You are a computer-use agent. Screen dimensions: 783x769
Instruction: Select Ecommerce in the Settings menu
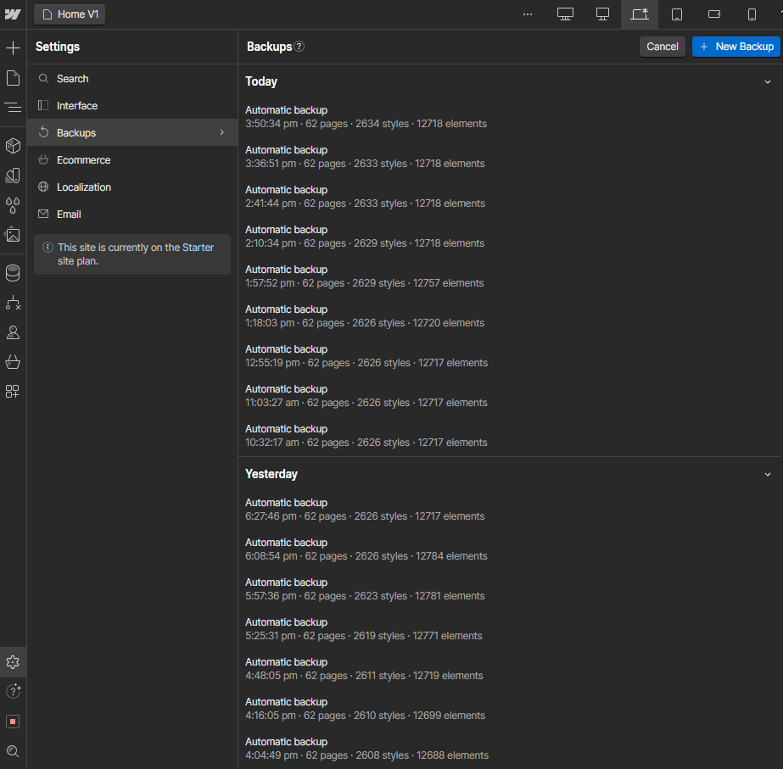(83, 159)
